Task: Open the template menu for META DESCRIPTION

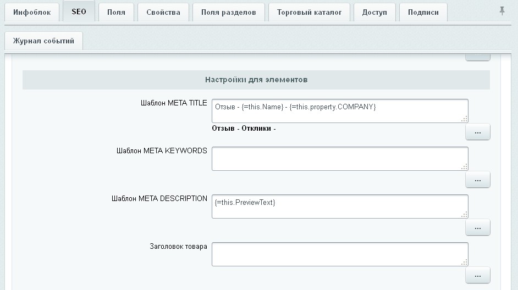Action: (x=477, y=227)
